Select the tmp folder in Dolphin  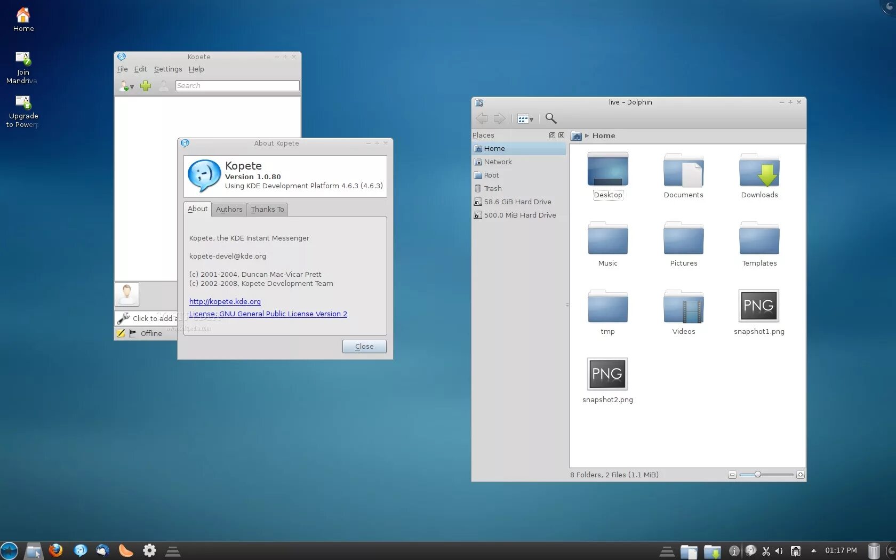pyautogui.click(x=608, y=312)
